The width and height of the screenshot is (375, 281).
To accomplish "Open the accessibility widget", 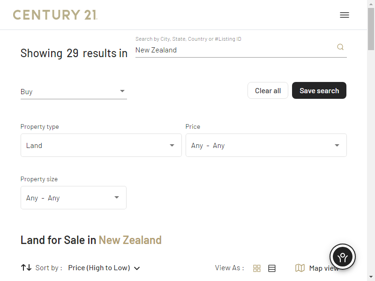I will pyautogui.click(x=343, y=257).
